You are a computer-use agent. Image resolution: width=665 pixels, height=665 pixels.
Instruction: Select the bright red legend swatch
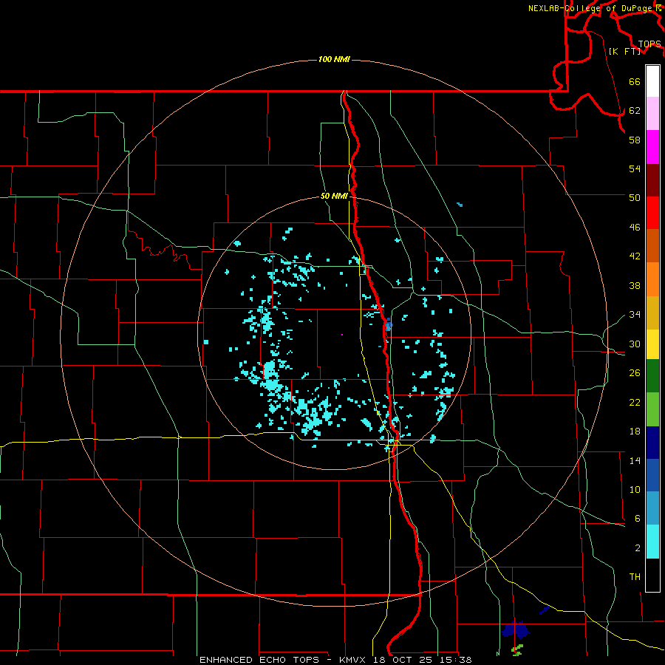[x=652, y=213]
